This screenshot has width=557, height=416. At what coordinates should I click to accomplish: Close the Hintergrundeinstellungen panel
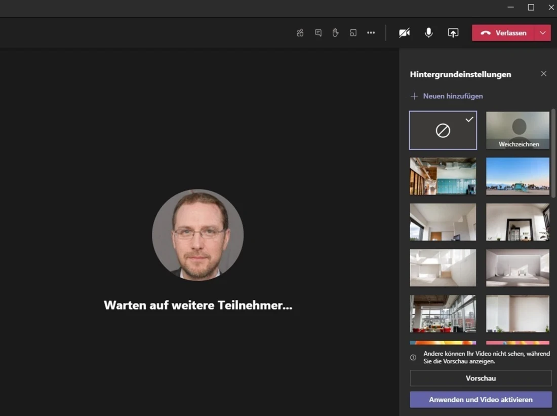543,73
